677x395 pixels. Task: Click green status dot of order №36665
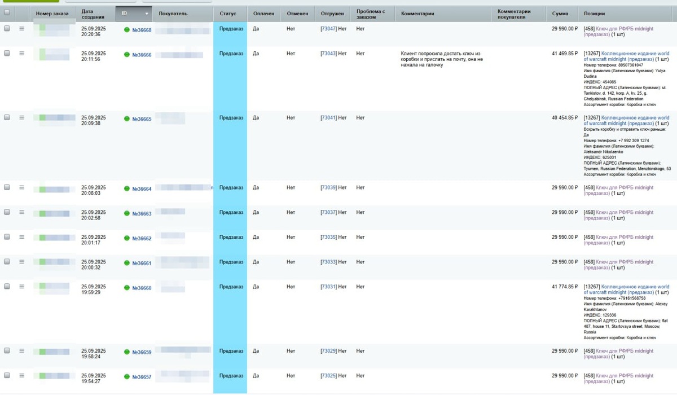(127, 119)
